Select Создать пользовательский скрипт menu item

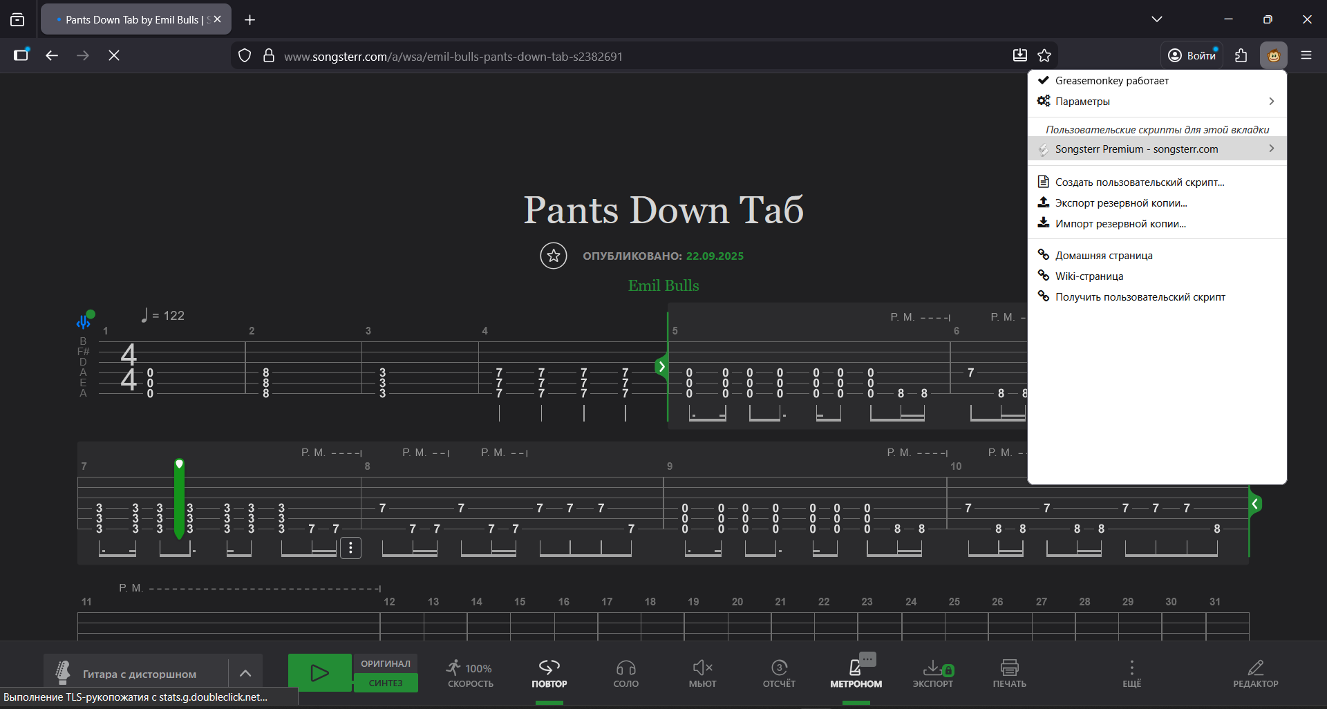pyautogui.click(x=1157, y=182)
